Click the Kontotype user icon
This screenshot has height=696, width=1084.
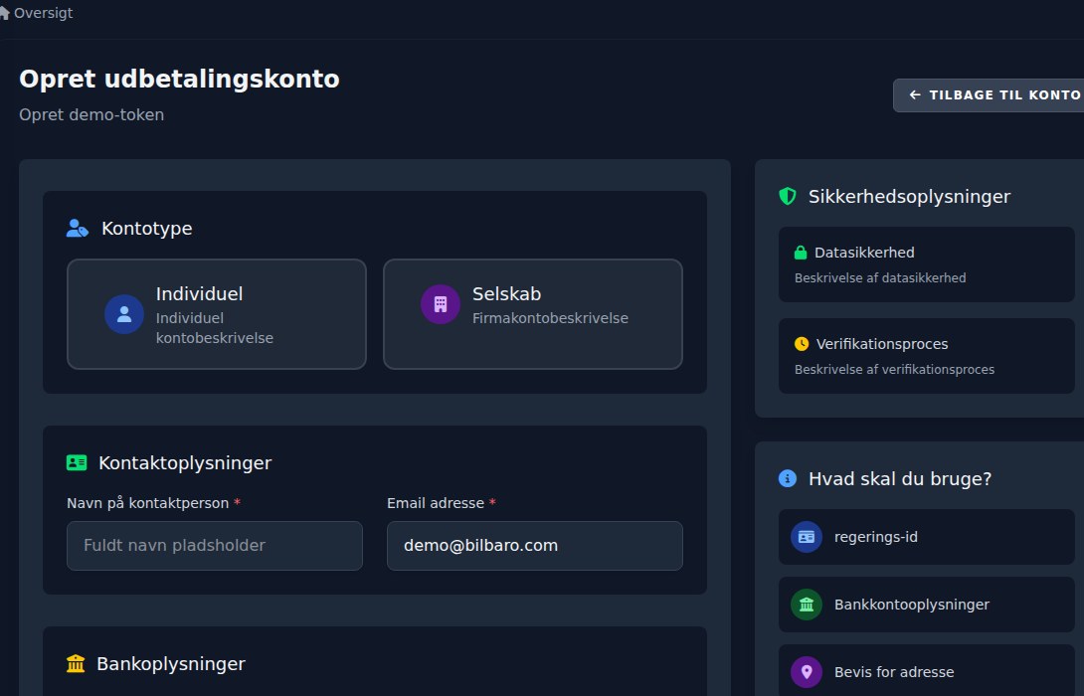pos(78,228)
